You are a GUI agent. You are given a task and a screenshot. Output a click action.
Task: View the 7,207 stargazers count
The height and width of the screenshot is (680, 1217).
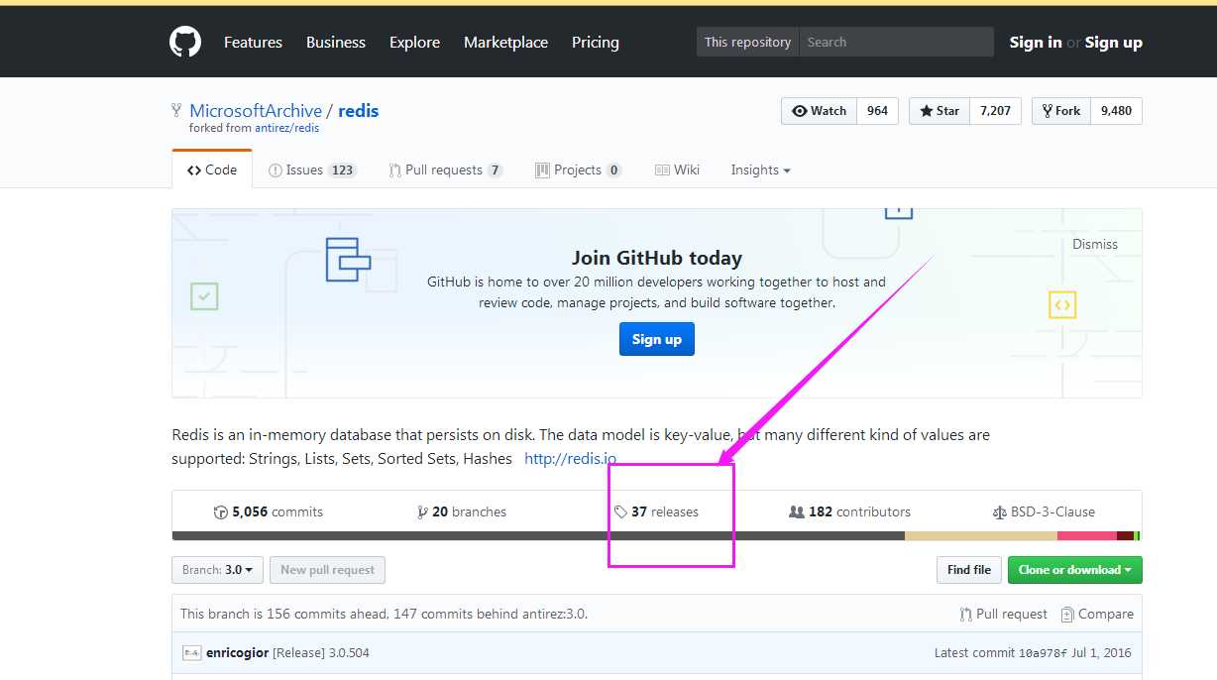(x=995, y=111)
